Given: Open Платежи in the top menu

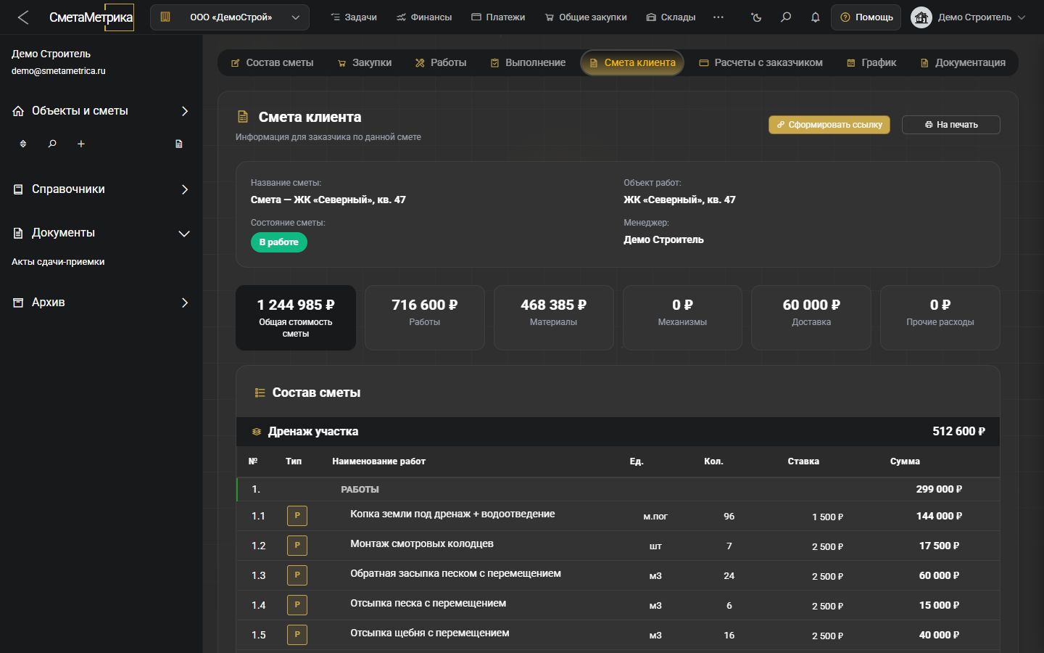Looking at the screenshot, I should tap(498, 17).
